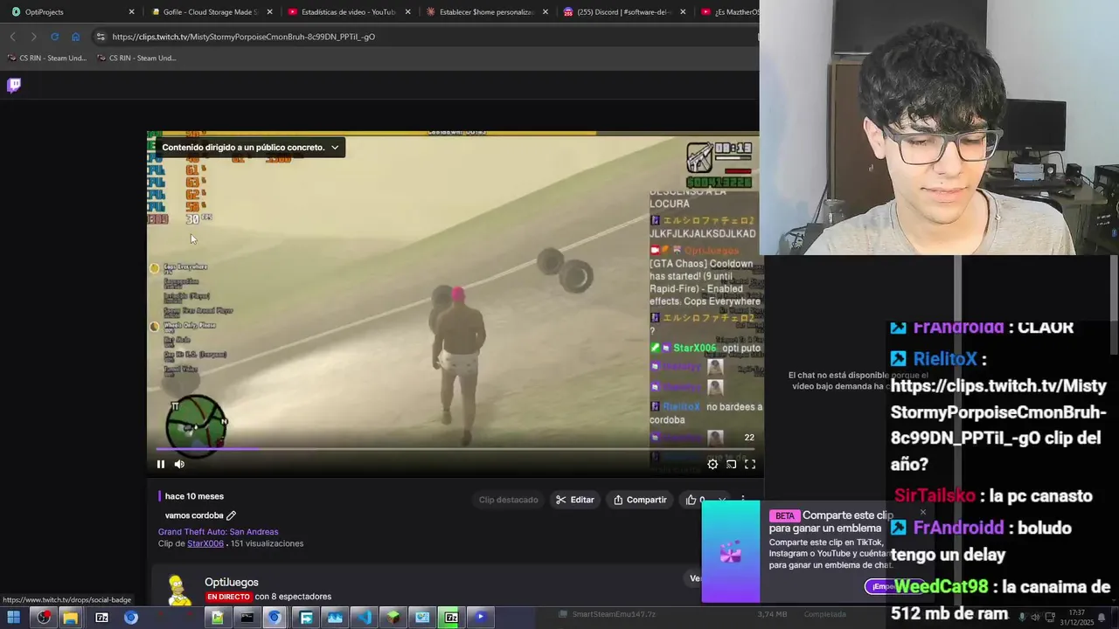This screenshot has width=1119, height=629.
Task: Close the Estadísticas de vídeo tab
Action: coord(407,12)
